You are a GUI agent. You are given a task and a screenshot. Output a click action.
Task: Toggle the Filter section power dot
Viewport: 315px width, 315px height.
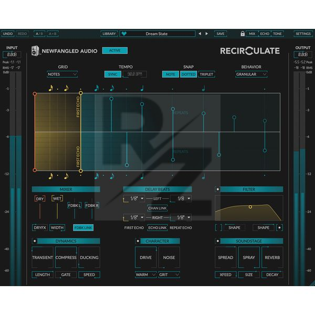(x=217, y=189)
